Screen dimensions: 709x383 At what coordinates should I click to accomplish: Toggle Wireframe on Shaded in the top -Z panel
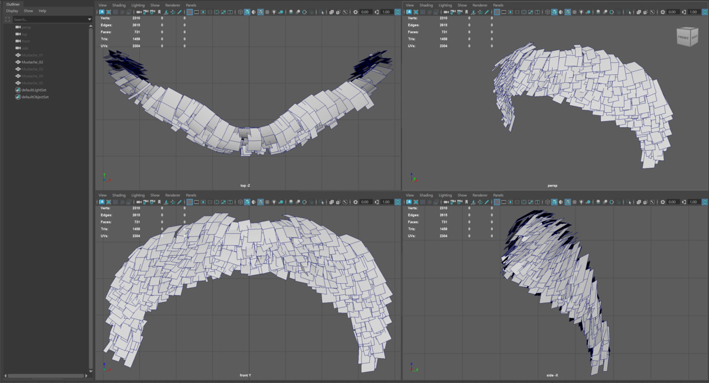click(261, 12)
